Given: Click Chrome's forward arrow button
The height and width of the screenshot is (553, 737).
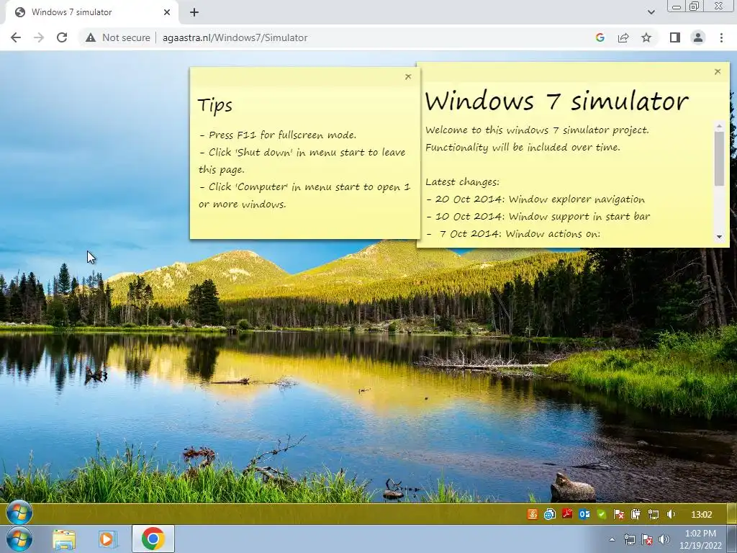Looking at the screenshot, I should point(39,37).
